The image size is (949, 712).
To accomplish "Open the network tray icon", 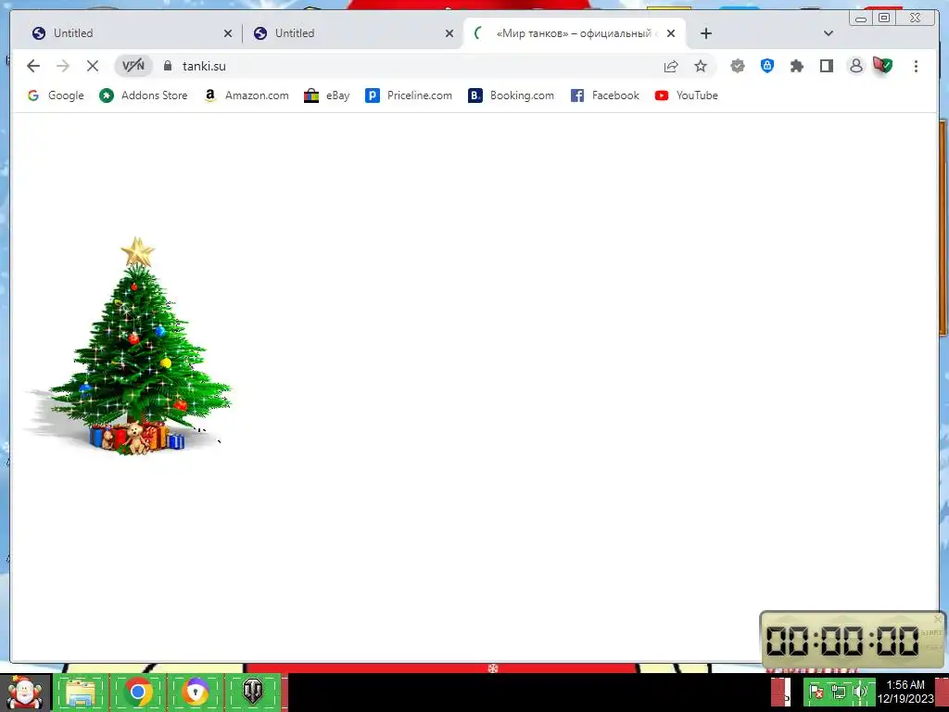I will click(838, 692).
